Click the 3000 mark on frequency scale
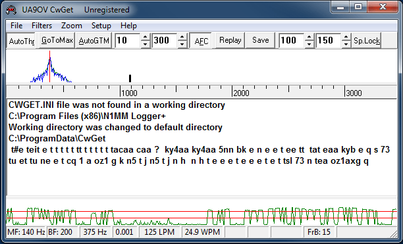Screen dimensions: 403x244 (x=354, y=93)
